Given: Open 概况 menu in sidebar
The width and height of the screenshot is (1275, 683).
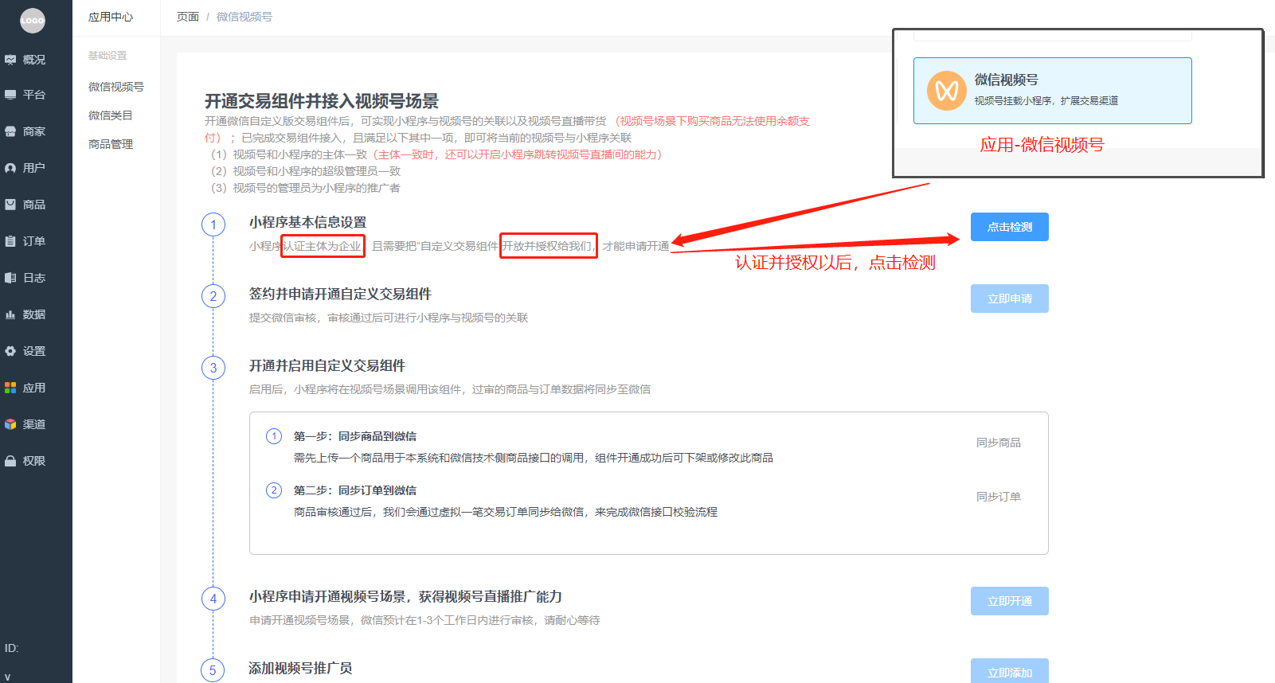Looking at the screenshot, I should (36, 60).
